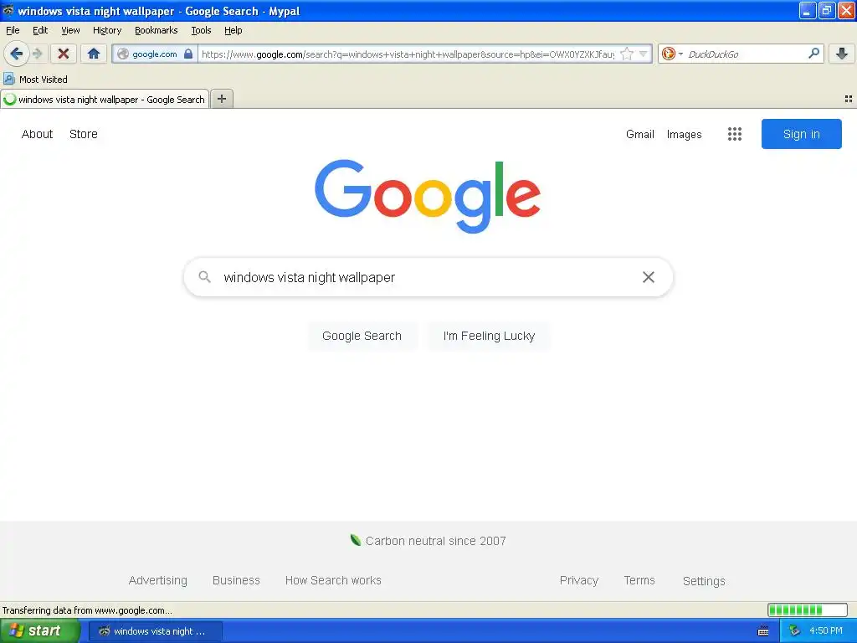Open the Bookmarks menu
Viewport: 857px width, 643px height.
tap(157, 30)
